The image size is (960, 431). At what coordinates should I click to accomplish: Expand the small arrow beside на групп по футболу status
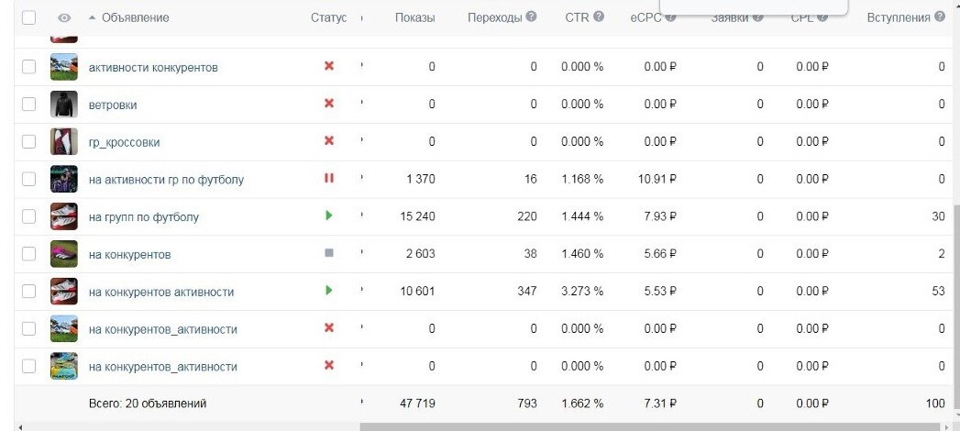[x=362, y=215]
